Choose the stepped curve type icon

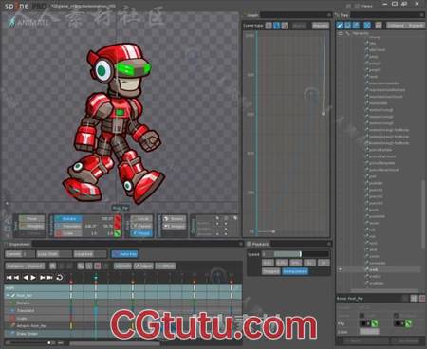click(285, 26)
